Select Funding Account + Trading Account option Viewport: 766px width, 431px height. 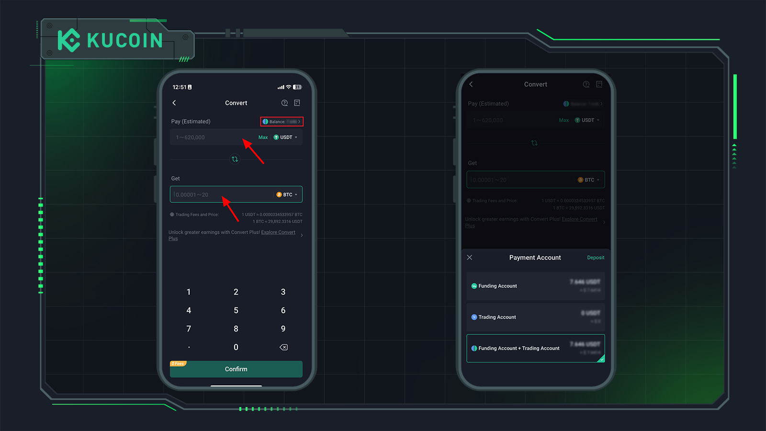tap(536, 348)
